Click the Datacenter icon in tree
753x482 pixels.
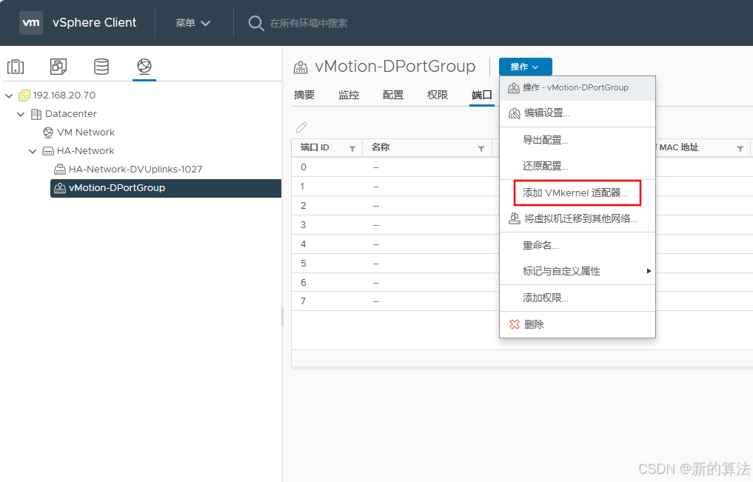coord(36,114)
